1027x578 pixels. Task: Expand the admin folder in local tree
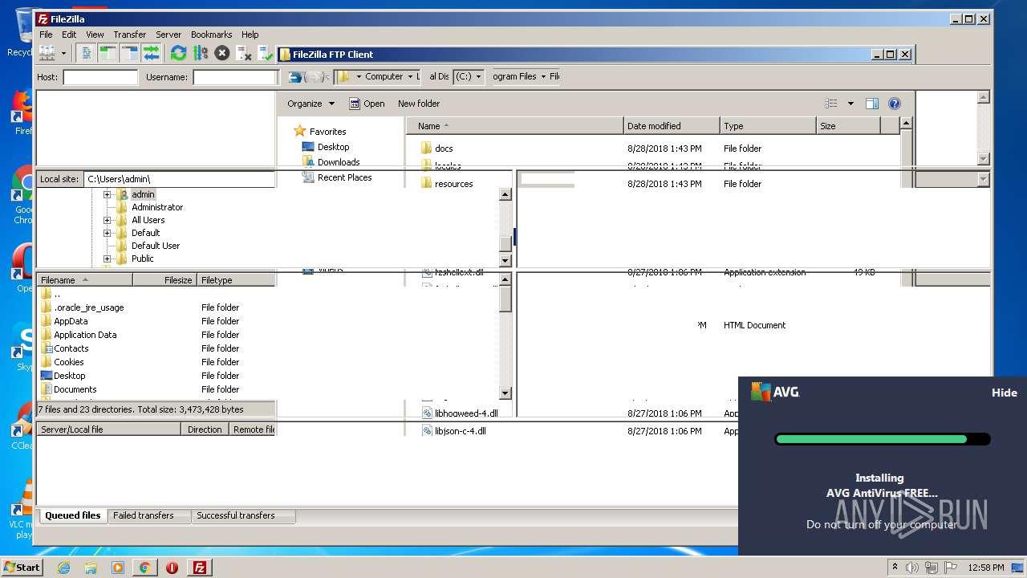[x=107, y=194]
